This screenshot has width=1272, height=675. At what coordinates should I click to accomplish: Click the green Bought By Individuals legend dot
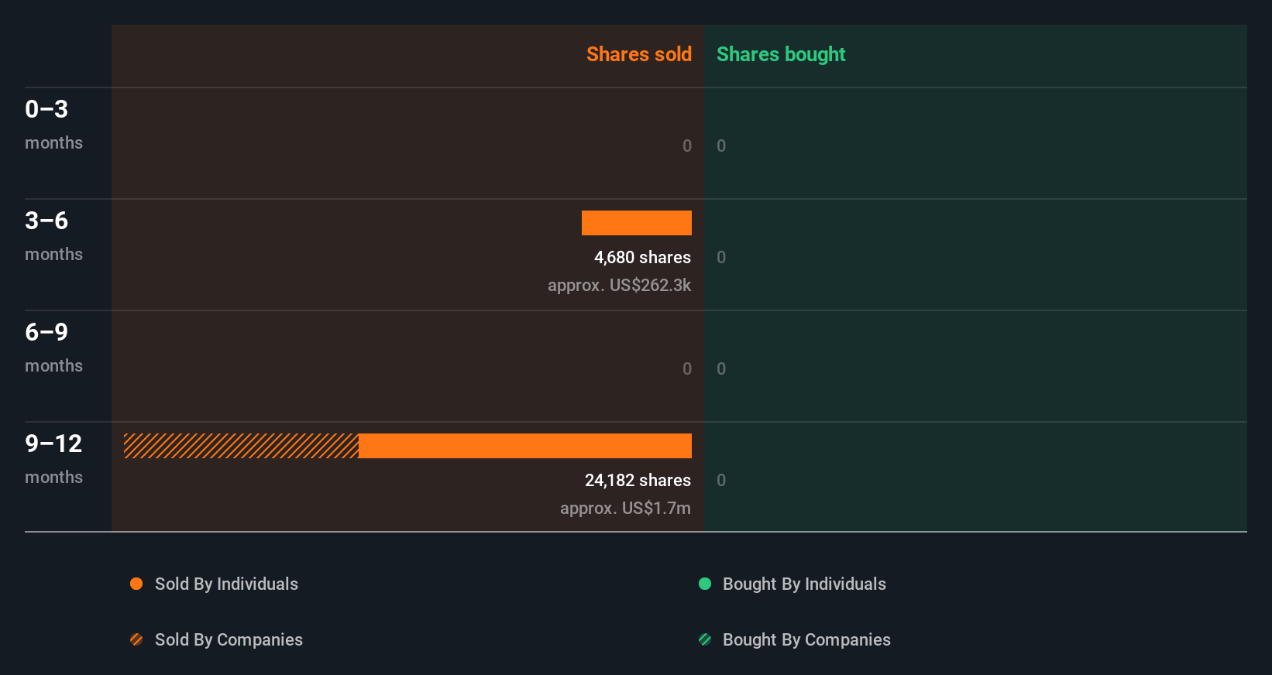[x=705, y=584]
